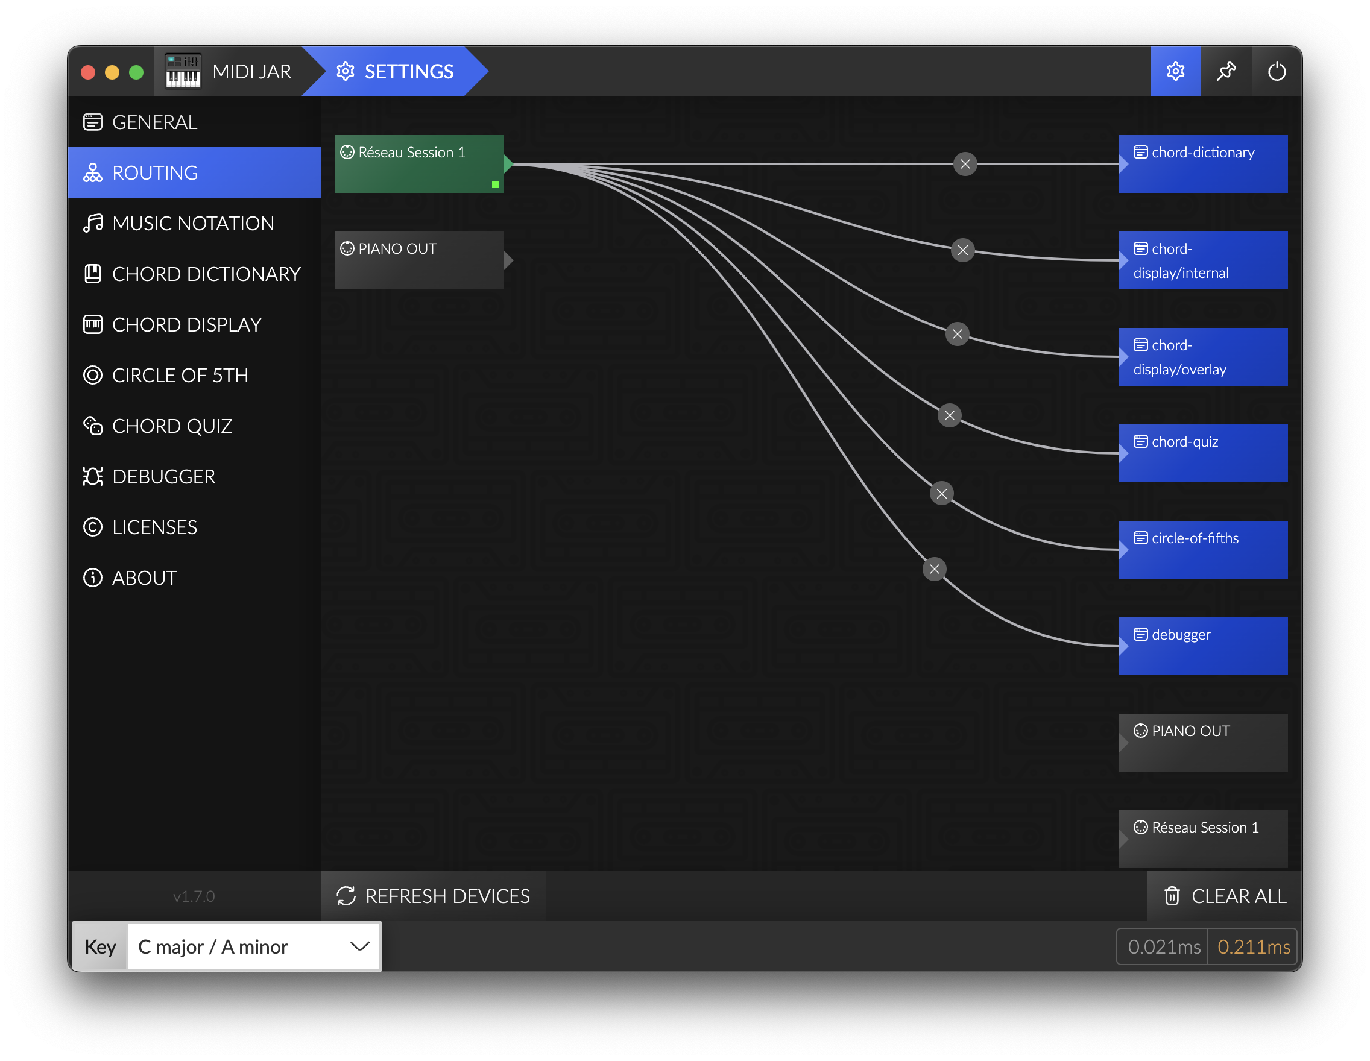Click the CHORD DICTIONARY sidebar icon
Screen dimensions: 1370x1061
point(92,274)
